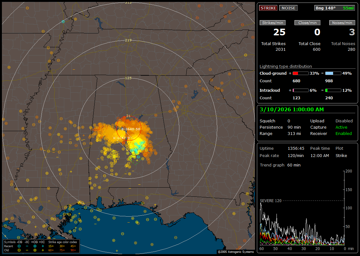Click the Noises/min label button
This screenshot has height=256, width=360.
(x=342, y=23)
